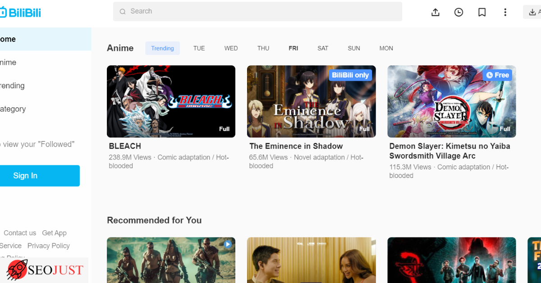Click 238.9M Views text under BLEACH
The width and height of the screenshot is (541, 283).
click(130, 157)
